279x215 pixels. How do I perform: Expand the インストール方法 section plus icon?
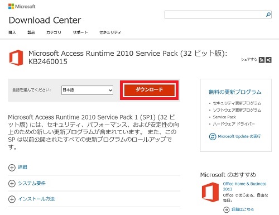(x=12, y=199)
